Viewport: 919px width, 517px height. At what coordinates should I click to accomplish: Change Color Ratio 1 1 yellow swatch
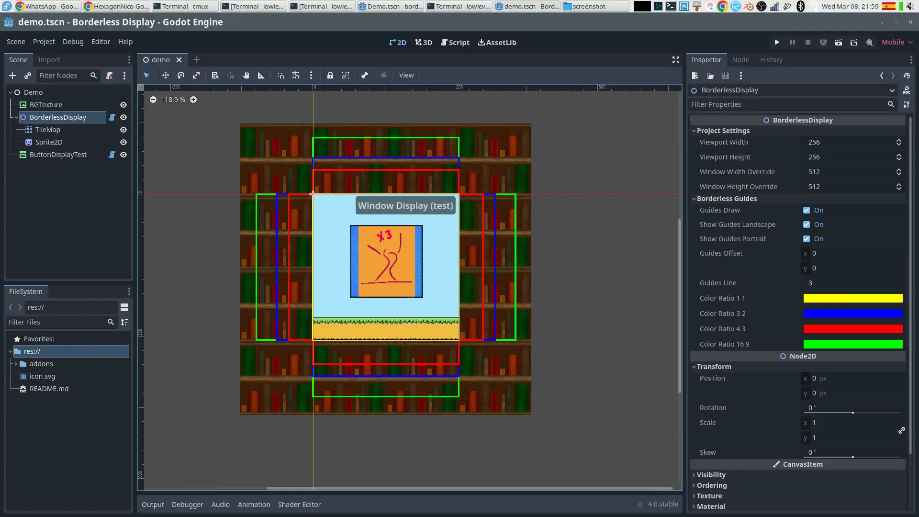pyautogui.click(x=853, y=298)
